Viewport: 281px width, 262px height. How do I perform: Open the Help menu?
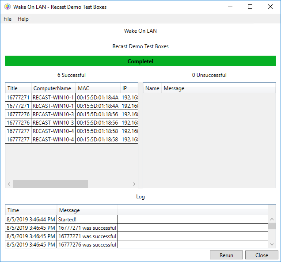[x=23, y=19]
